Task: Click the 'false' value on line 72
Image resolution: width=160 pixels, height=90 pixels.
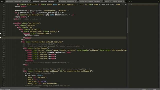Action: (x=44, y=81)
